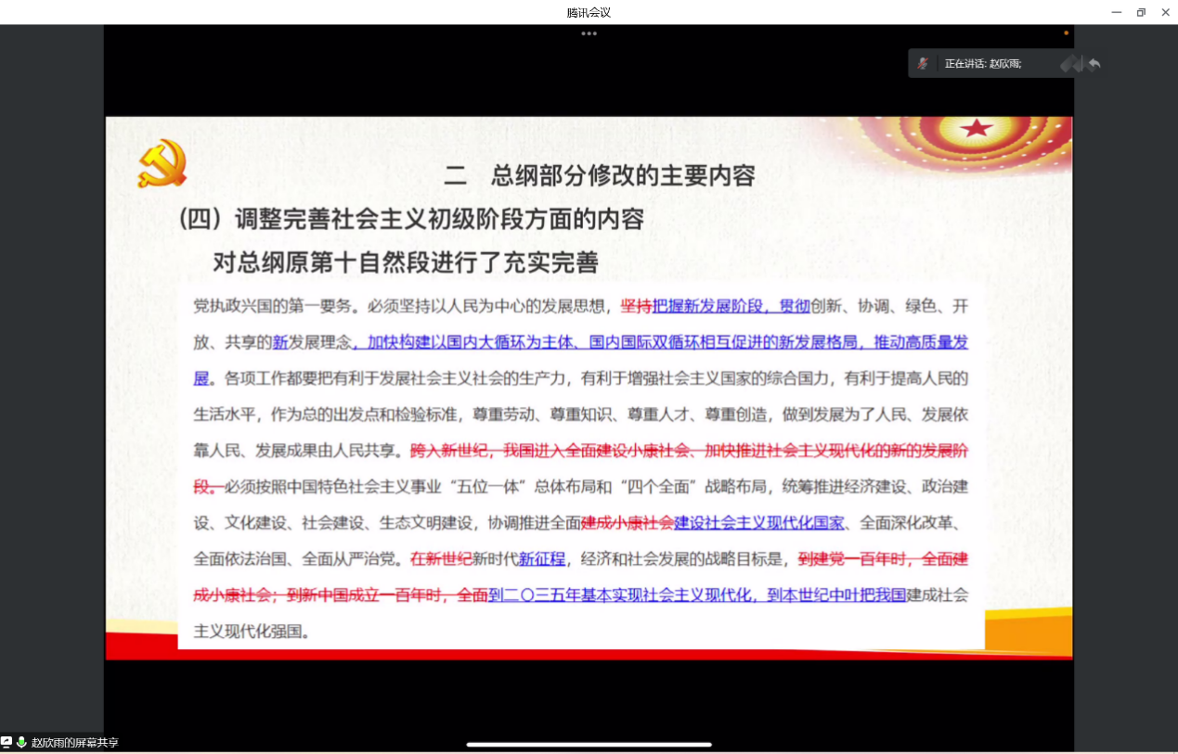Click the 正在讲话: 赵欣雨 speaker label
This screenshot has height=754, width=1178.
click(983, 64)
